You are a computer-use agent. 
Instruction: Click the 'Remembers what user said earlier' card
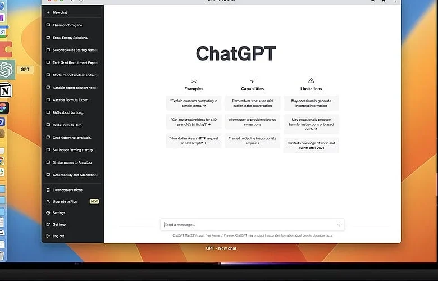point(253,103)
